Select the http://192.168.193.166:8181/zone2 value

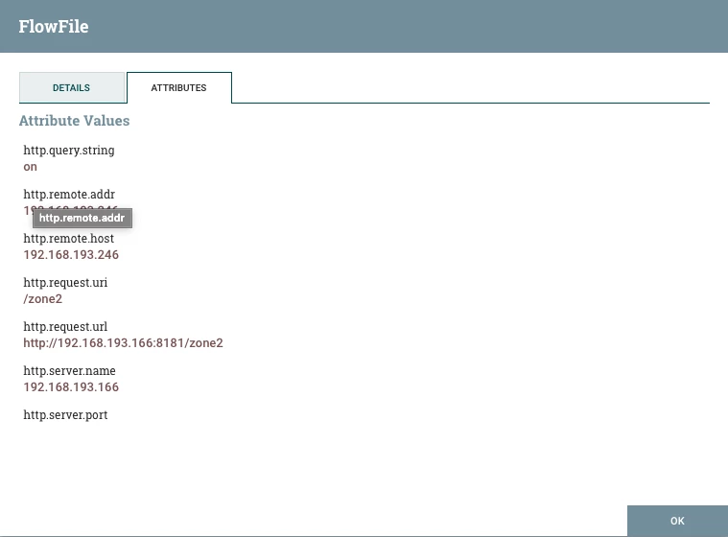point(123,343)
